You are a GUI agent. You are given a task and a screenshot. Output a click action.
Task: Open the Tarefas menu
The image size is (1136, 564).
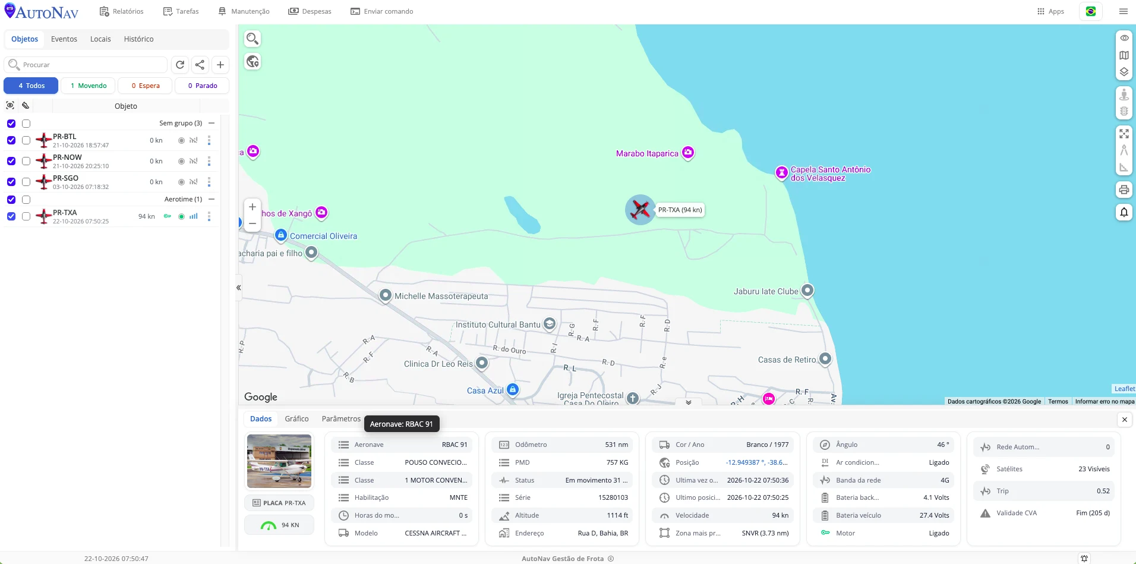(x=181, y=11)
